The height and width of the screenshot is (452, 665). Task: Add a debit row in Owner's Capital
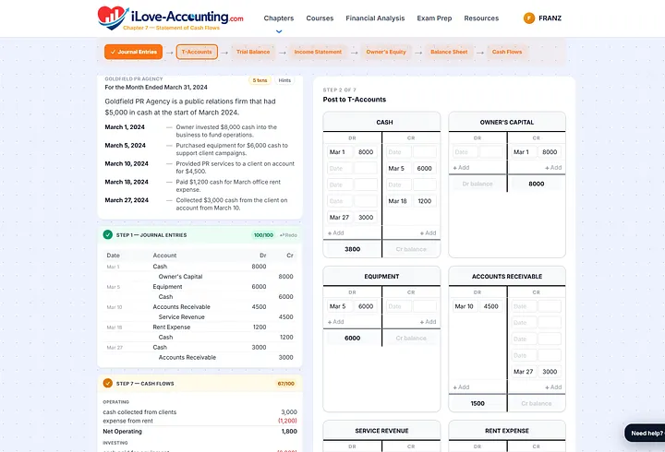point(461,168)
